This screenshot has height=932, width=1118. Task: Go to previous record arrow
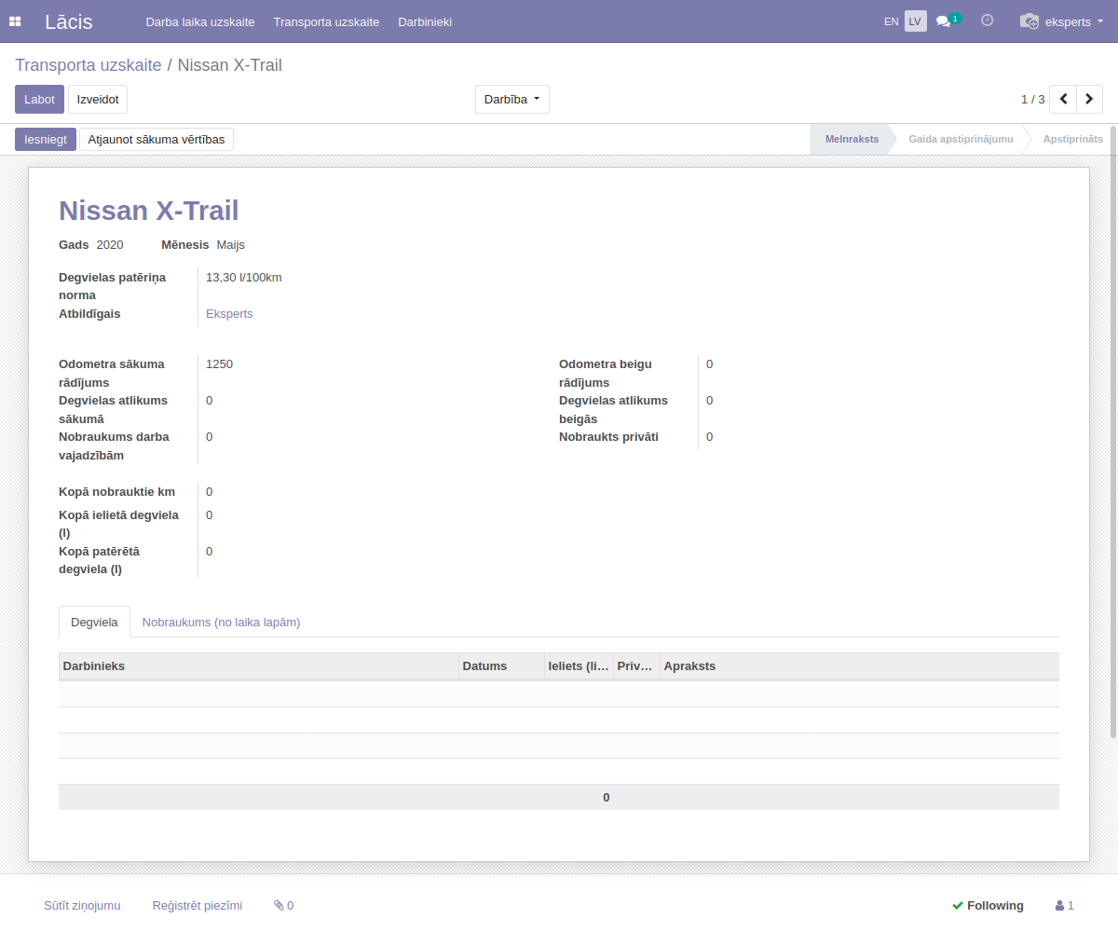tap(1063, 99)
